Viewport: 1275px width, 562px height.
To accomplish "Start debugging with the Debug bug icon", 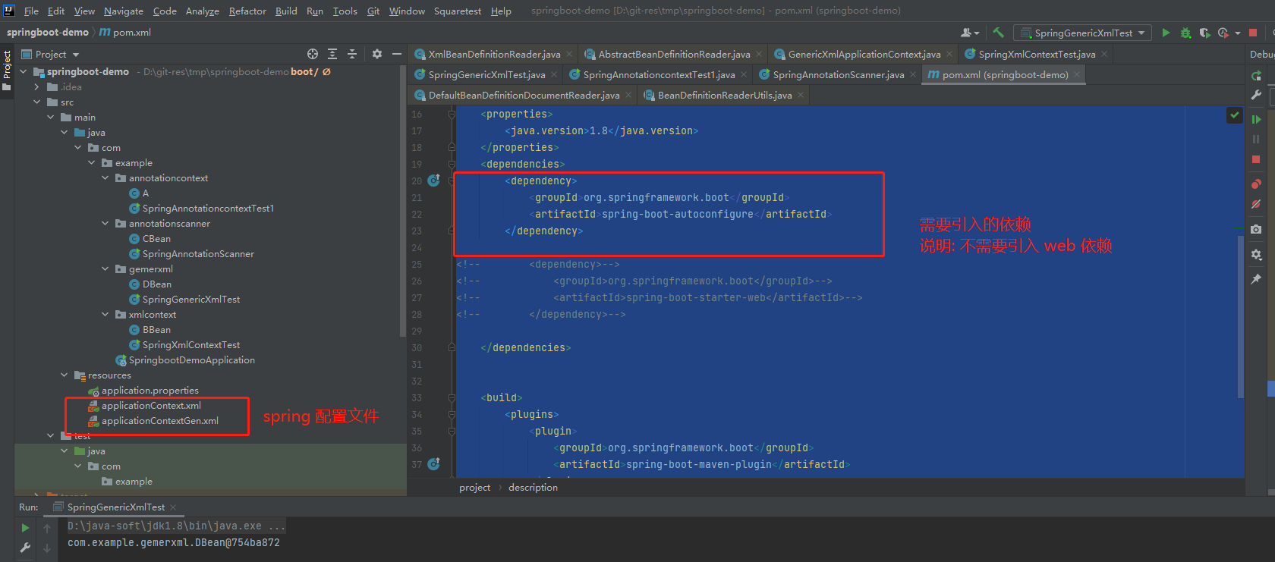I will pos(1185,33).
